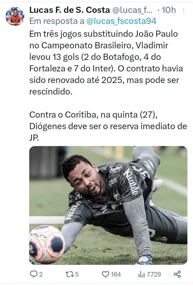Like the tweet with the heart icon
This screenshot has width=193, height=286.
[105, 274]
